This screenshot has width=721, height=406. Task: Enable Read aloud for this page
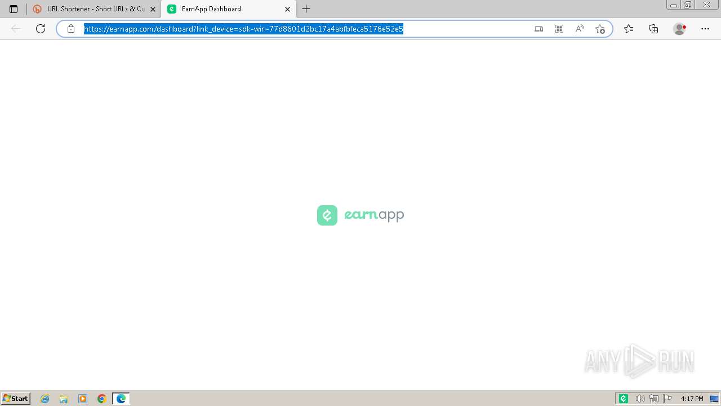coord(580,29)
